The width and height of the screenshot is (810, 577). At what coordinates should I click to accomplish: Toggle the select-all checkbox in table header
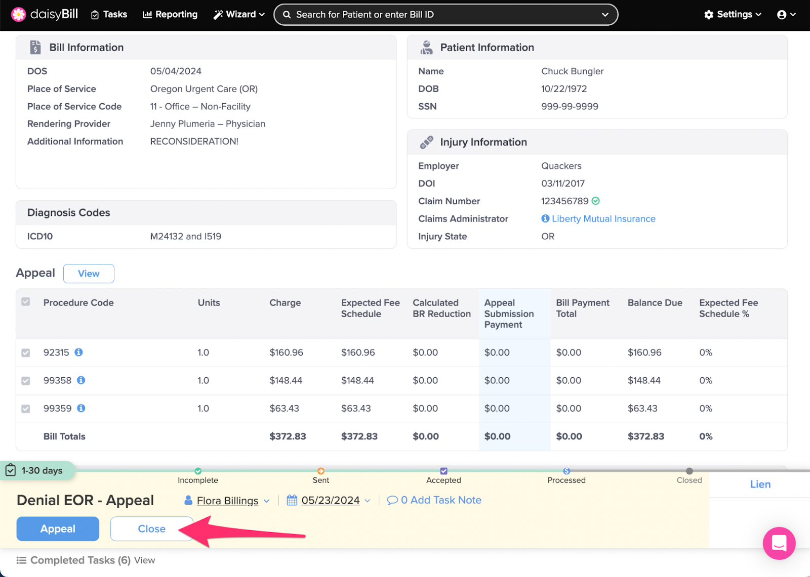26,302
